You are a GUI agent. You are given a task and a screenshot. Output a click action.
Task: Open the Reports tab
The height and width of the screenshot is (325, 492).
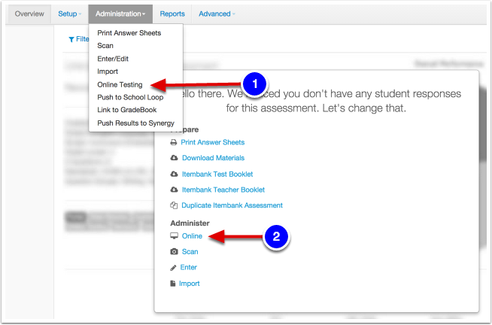[x=172, y=14]
